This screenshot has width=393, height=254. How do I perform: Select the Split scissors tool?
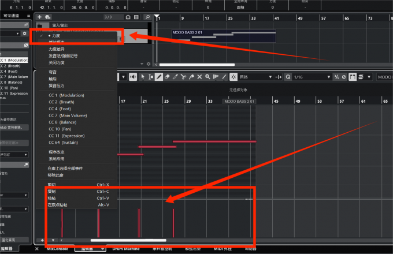tap(183, 77)
